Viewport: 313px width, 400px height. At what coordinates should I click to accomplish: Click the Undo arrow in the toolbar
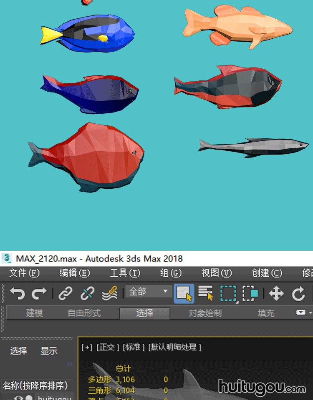18,293
